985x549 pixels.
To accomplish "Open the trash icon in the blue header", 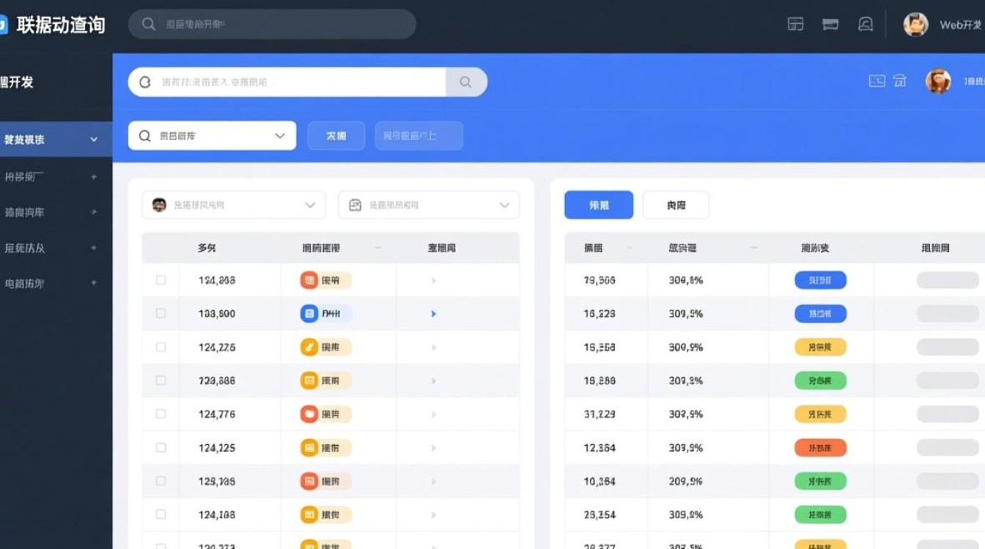I will (x=900, y=81).
